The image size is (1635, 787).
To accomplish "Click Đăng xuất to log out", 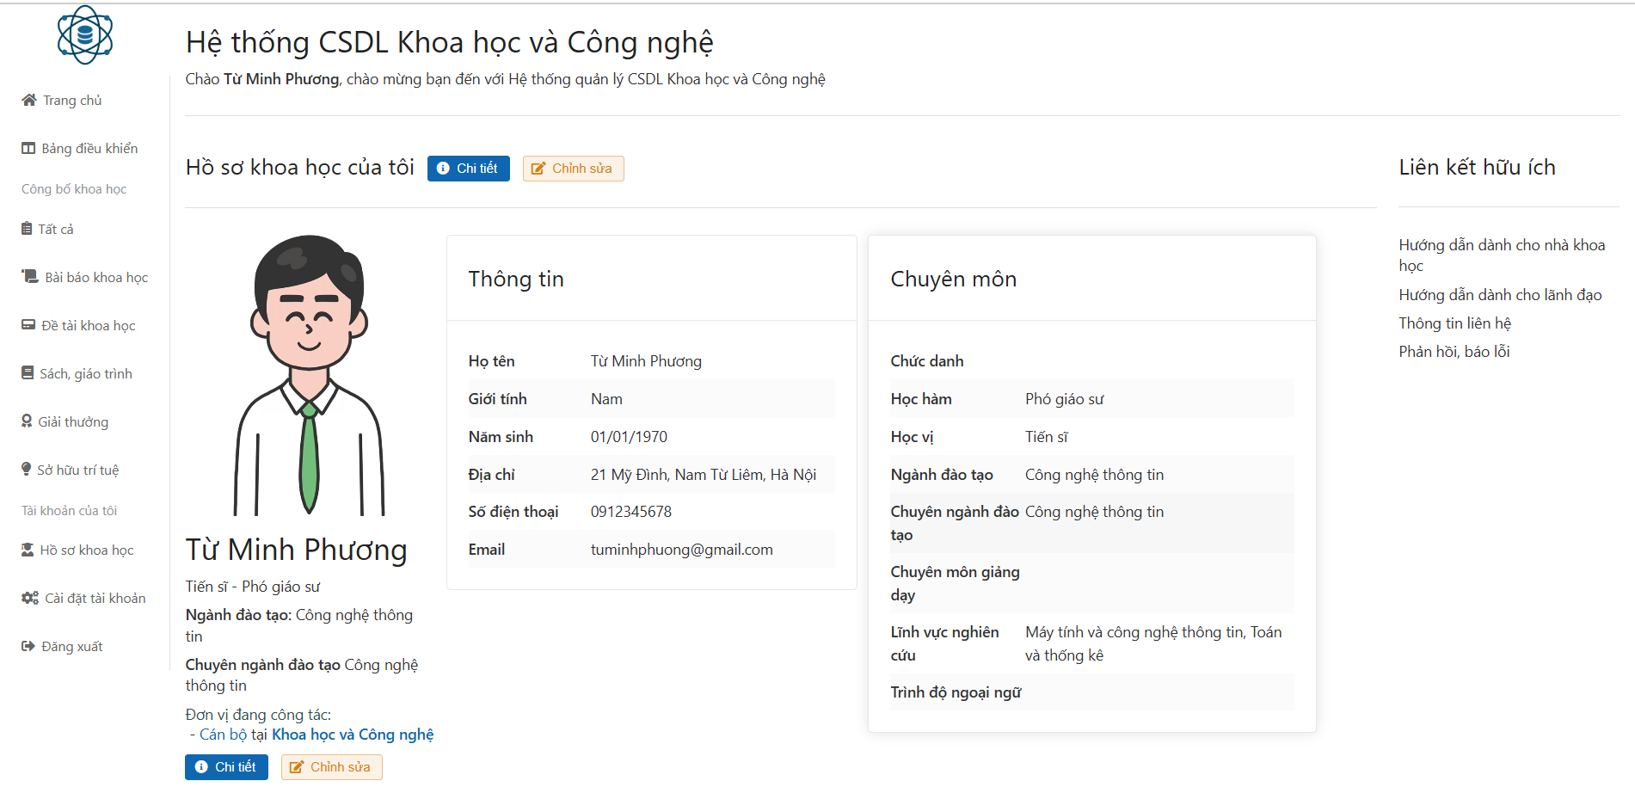I will [x=61, y=645].
